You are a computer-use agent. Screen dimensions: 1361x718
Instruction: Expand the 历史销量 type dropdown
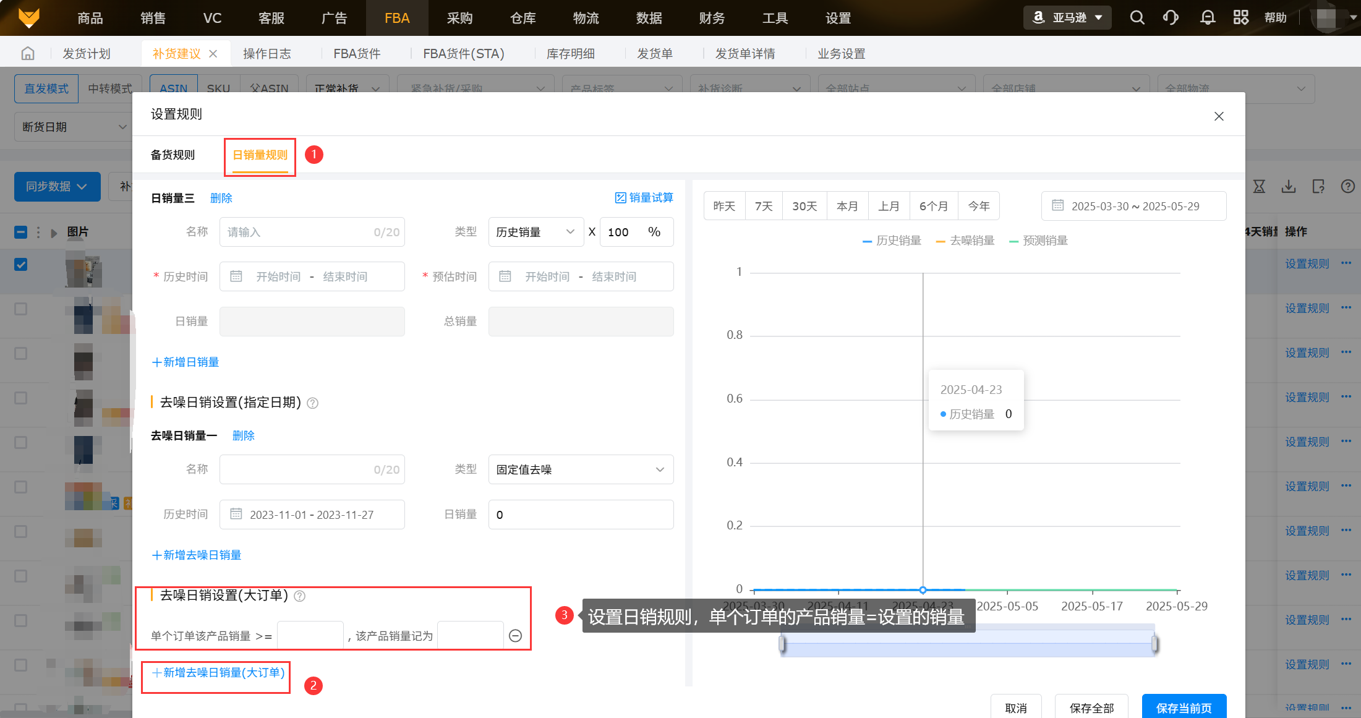point(535,232)
